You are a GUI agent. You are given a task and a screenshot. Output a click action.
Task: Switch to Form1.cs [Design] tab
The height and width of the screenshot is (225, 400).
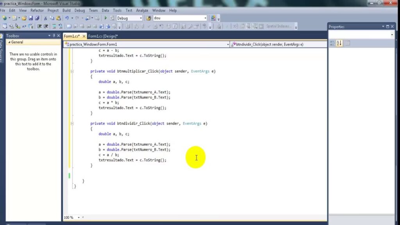(x=103, y=36)
